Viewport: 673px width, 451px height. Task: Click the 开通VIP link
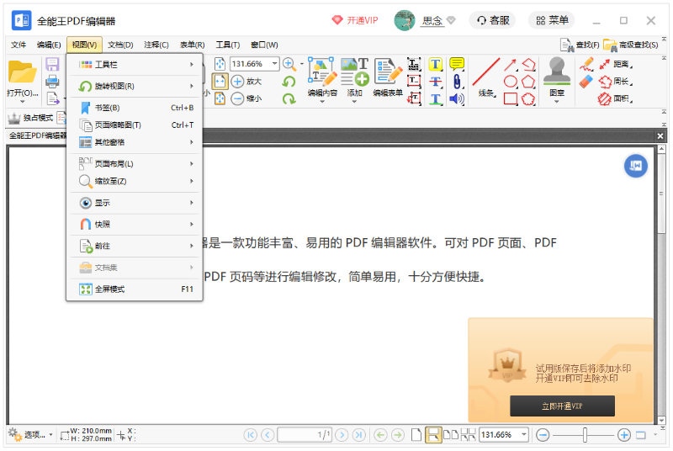coord(355,20)
